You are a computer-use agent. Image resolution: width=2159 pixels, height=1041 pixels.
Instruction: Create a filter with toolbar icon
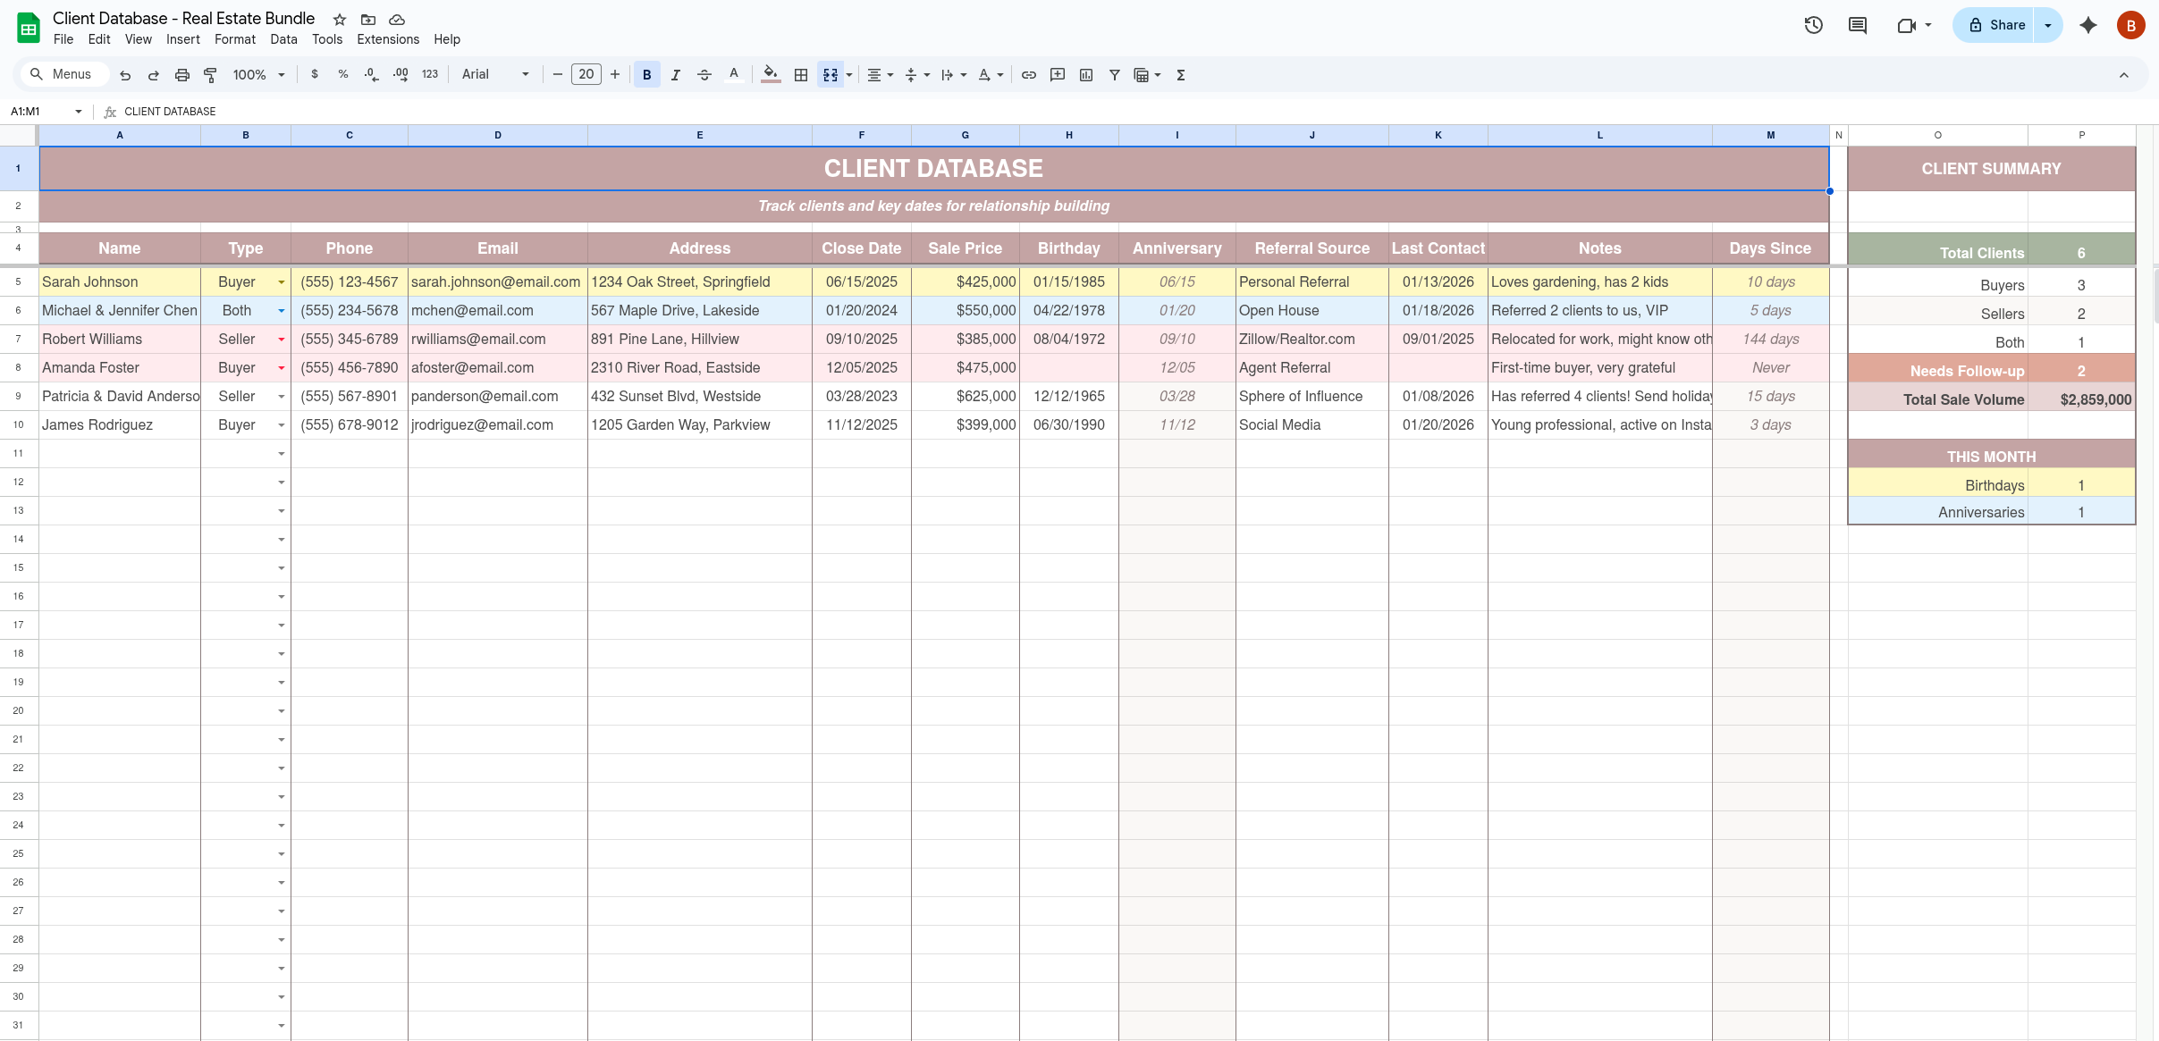pos(1113,74)
